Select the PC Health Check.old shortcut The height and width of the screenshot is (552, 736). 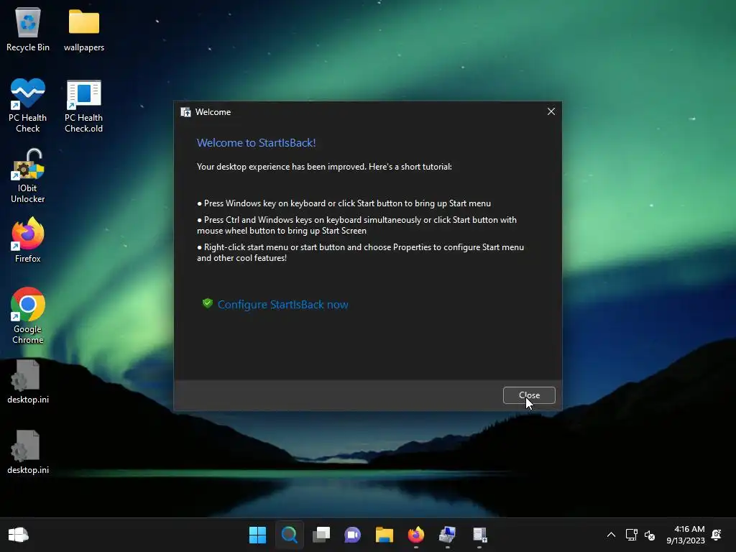[x=83, y=106]
